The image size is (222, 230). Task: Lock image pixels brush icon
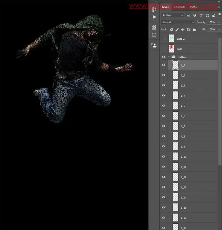coord(177,30)
